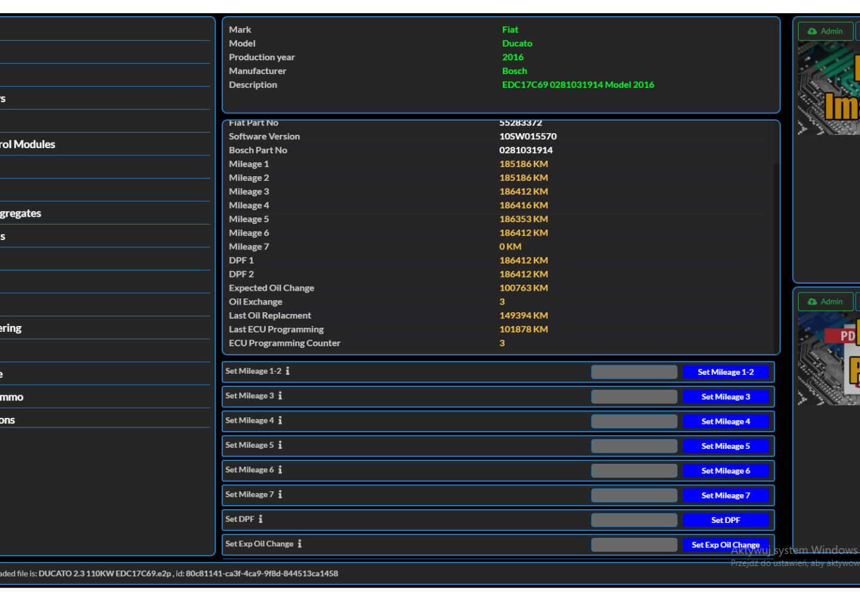The image size is (860, 597).
Task: Open the Control Modules sidebar item
Action: [x=27, y=144]
